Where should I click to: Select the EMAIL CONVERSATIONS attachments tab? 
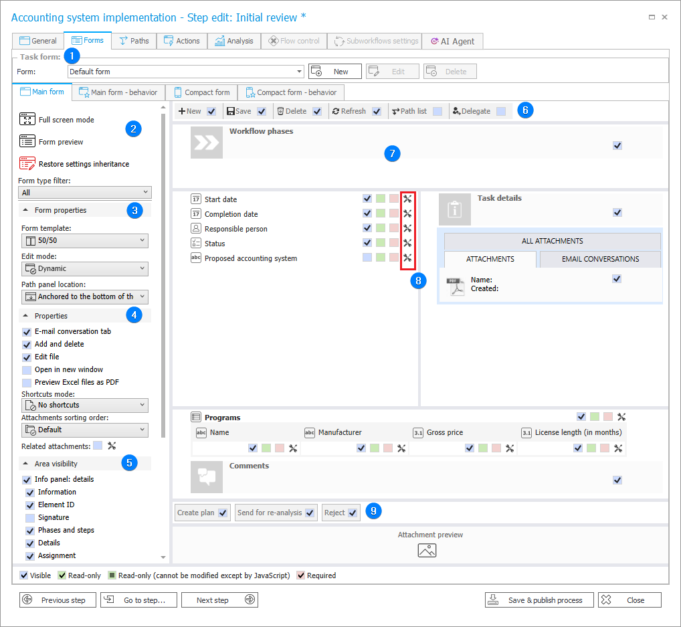click(x=600, y=259)
